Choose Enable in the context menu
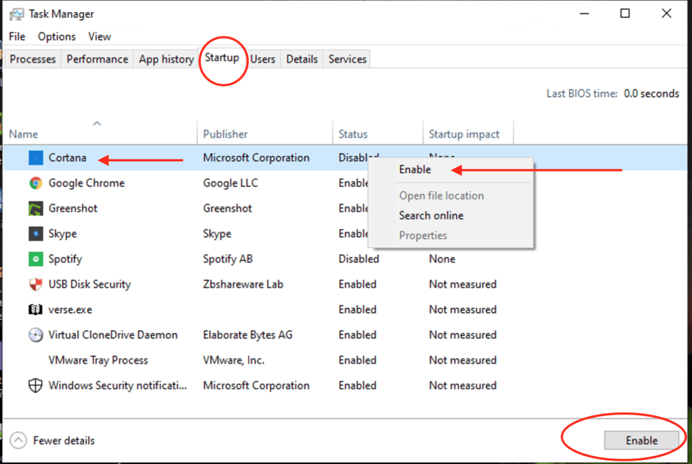 415,170
